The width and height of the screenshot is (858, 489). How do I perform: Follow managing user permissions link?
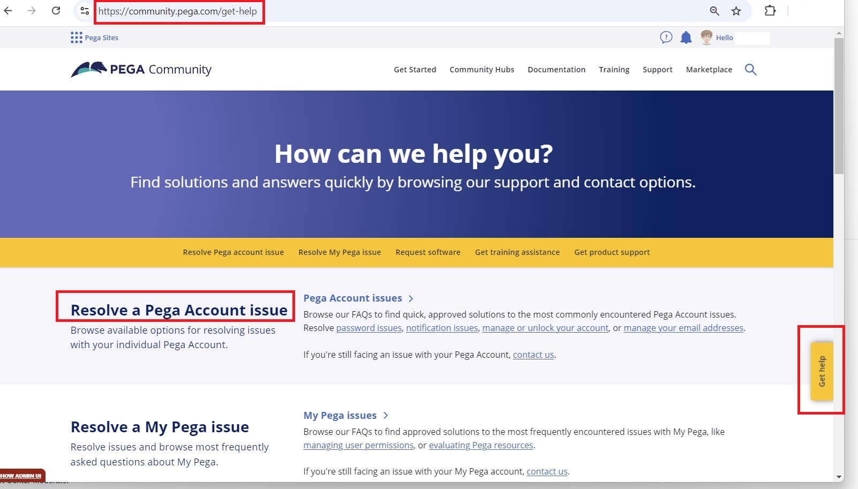358,445
